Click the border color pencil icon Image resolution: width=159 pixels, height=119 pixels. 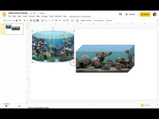point(53,20)
